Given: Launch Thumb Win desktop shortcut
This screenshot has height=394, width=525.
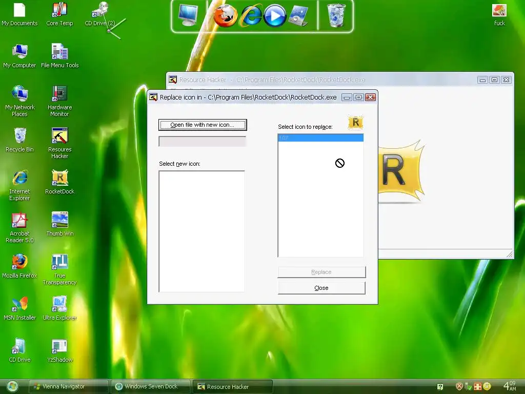Looking at the screenshot, I should [59, 224].
